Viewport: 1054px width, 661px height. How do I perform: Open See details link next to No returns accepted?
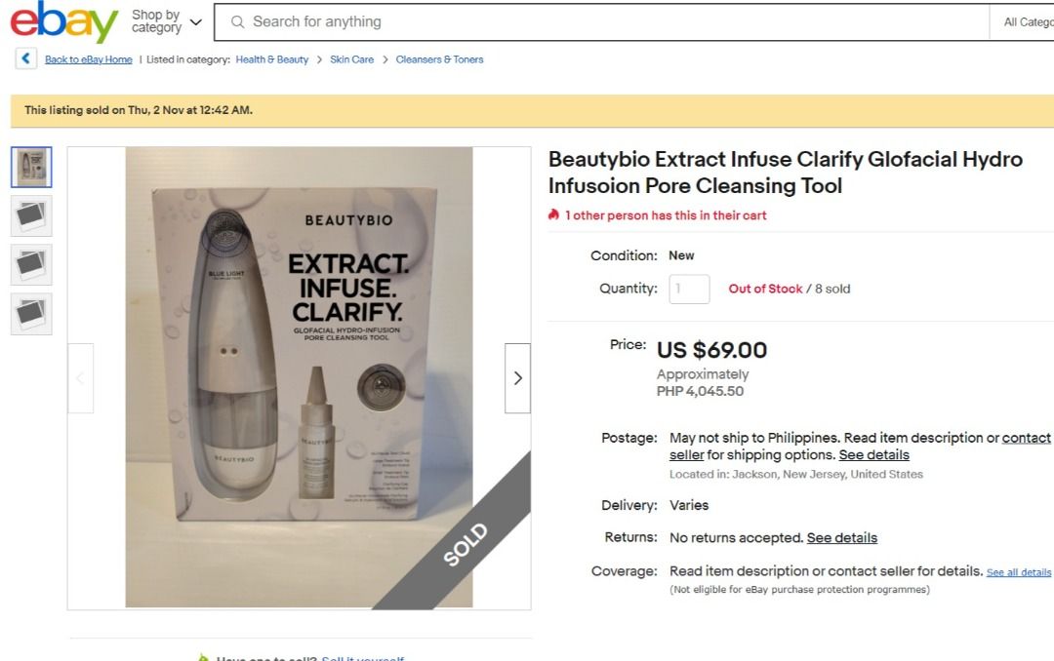pyautogui.click(x=841, y=537)
